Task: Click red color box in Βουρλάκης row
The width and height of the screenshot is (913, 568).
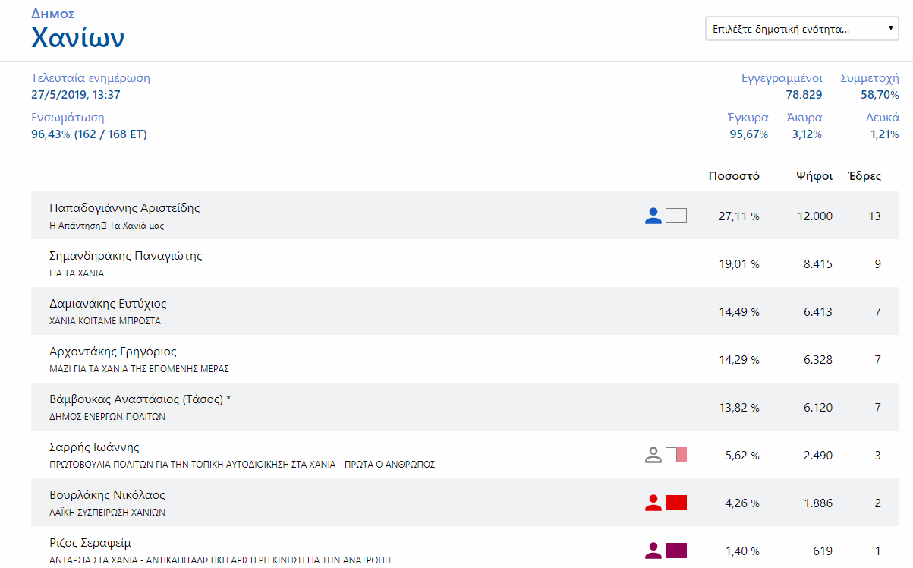Action: (x=676, y=503)
